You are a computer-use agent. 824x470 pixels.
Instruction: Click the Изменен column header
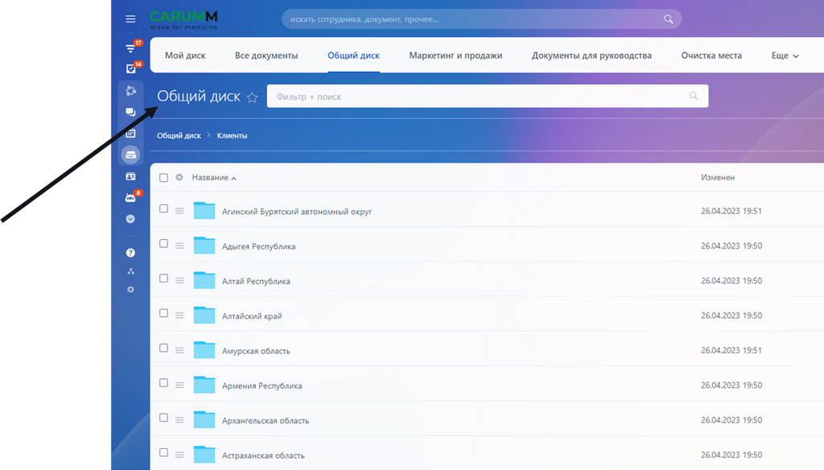pos(718,178)
